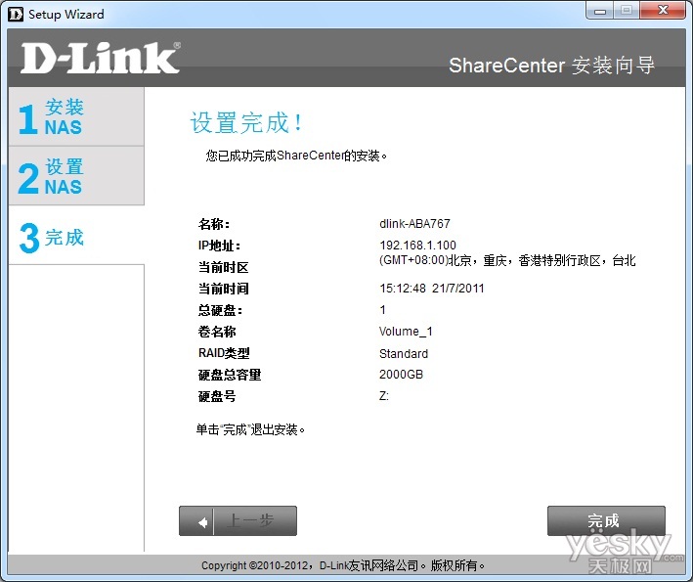The height and width of the screenshot is (582, 693).
Task: Minimize the Setup Wizard window
Action: coord(600,10)
